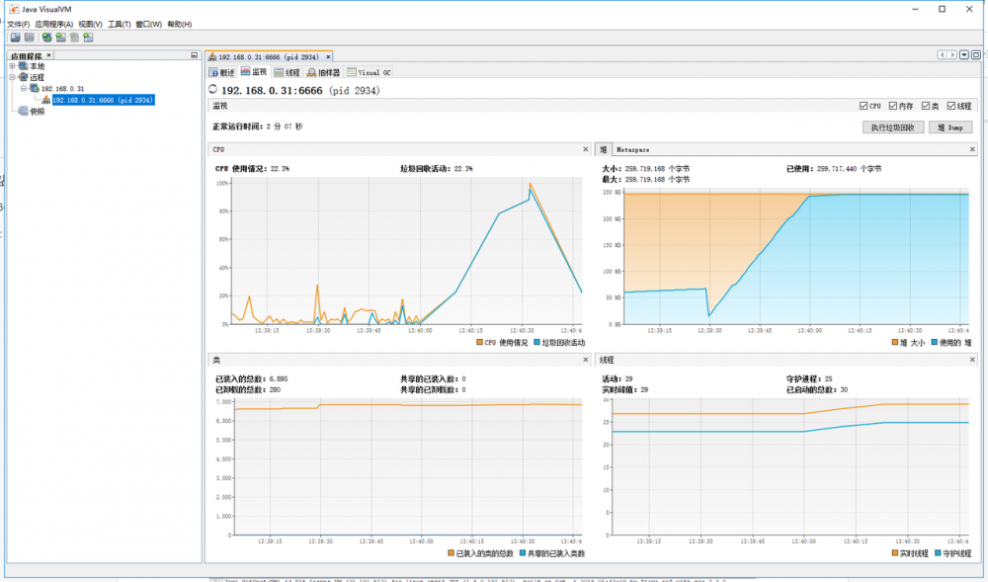The height and width of the screenshot is (582, 988).
Task: Close the CPU chart panel
Action: (x=585, y=149)
